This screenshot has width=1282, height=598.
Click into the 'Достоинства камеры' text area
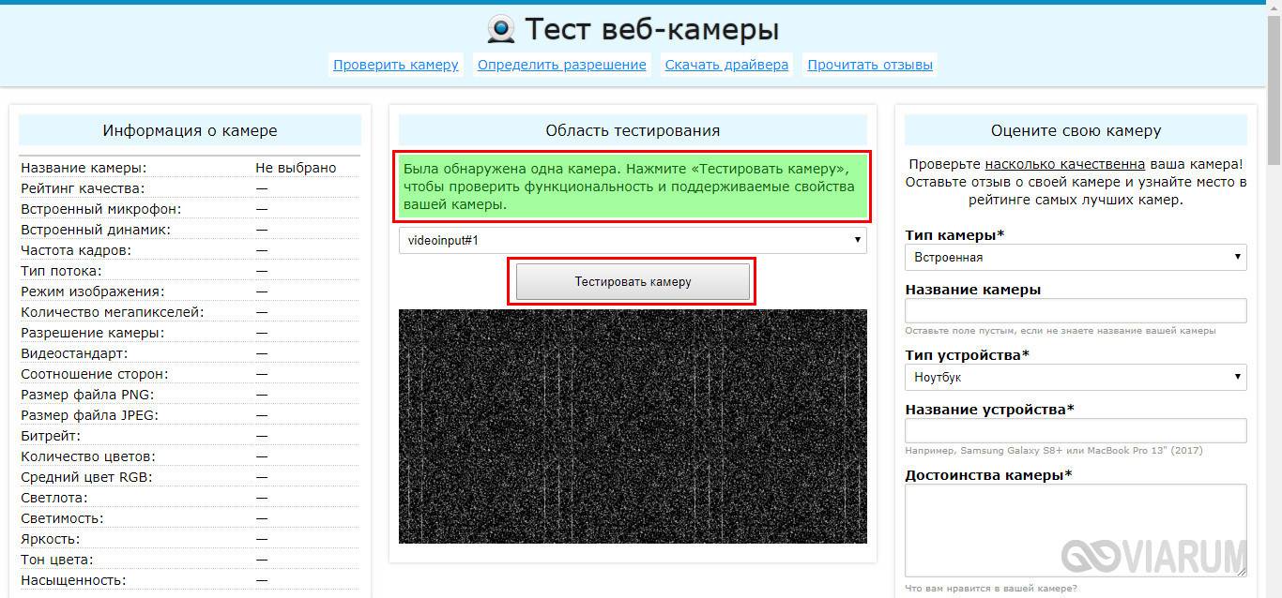[1076, 530]
